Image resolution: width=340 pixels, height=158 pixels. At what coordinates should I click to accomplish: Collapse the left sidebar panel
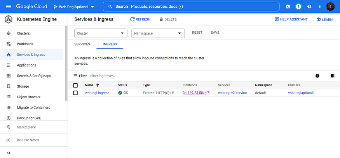[9, 153]
